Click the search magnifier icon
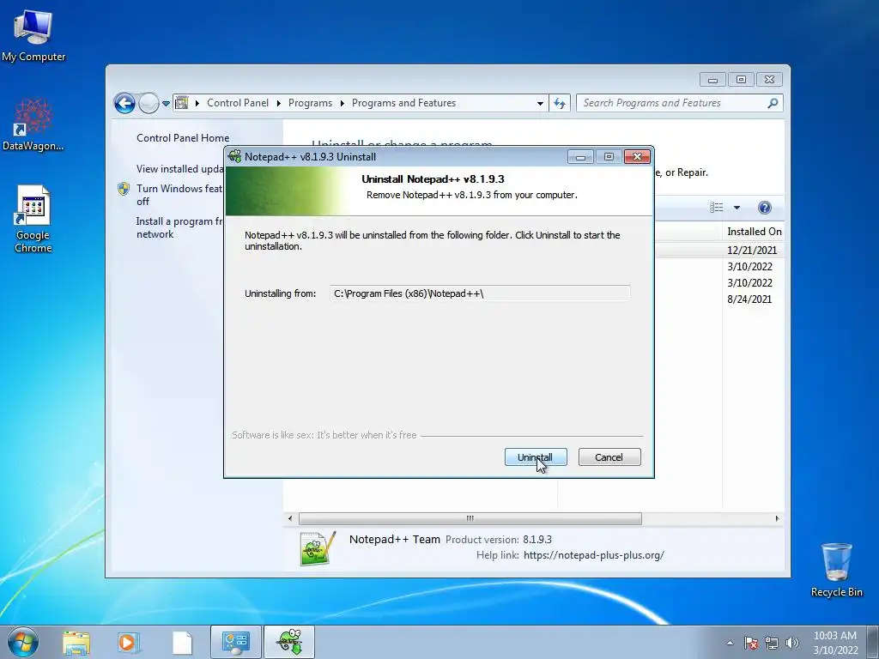879x659 pixels. pyautogui.click(x=773, y=103)
